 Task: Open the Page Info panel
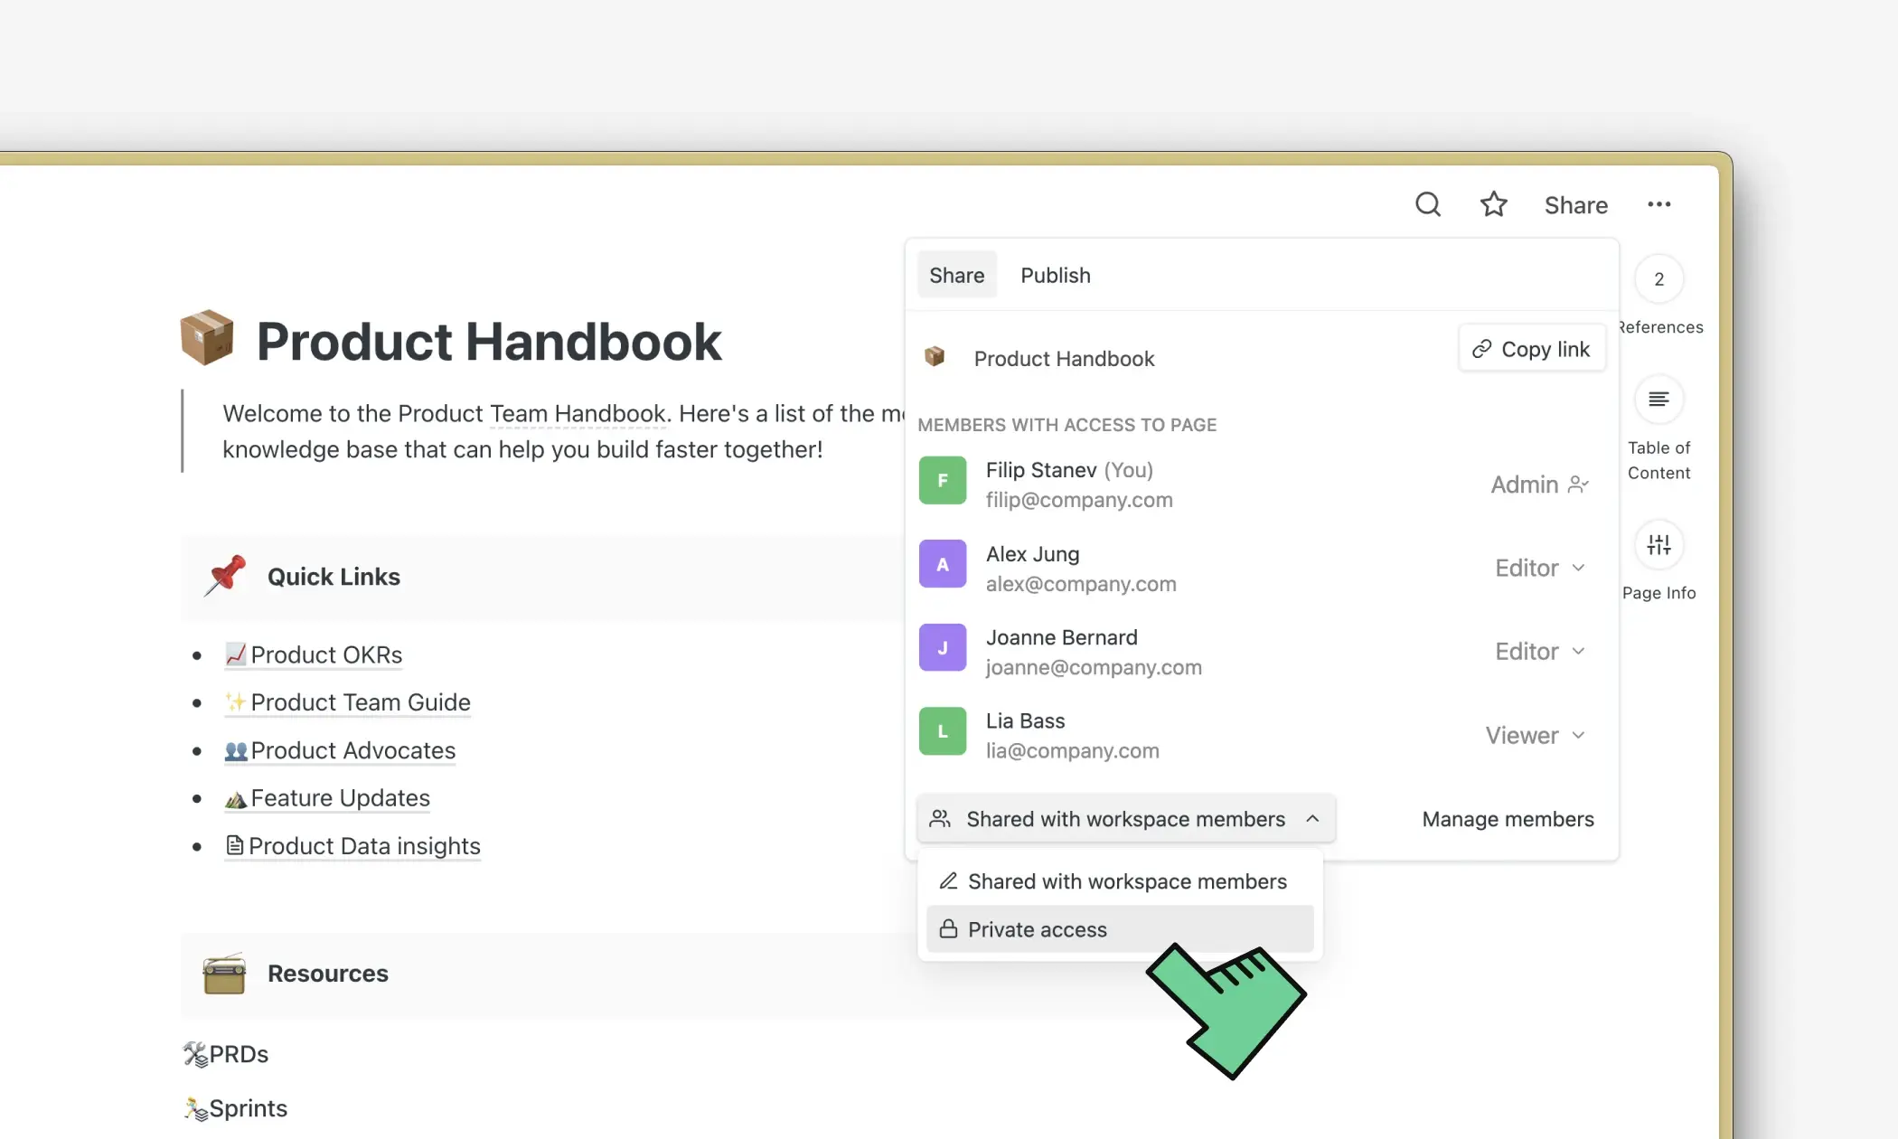point(1658,544)
